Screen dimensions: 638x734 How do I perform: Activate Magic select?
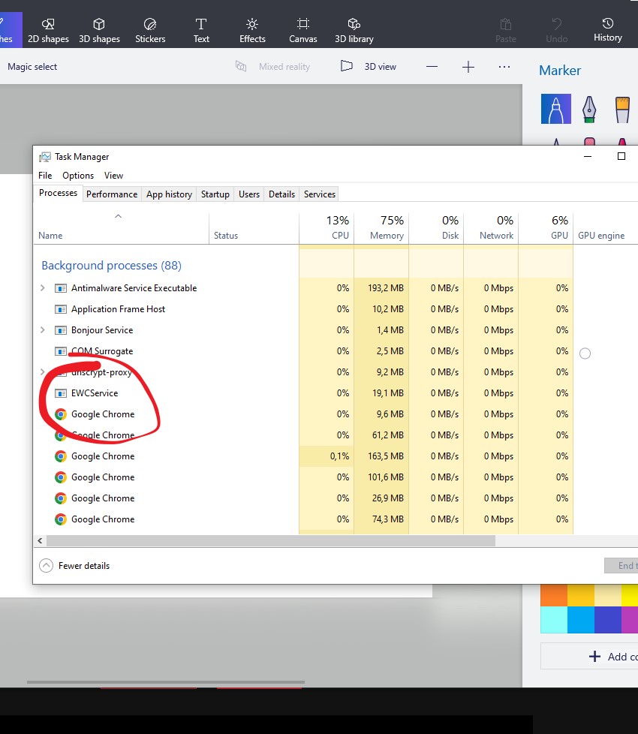(x=32, y=67)
